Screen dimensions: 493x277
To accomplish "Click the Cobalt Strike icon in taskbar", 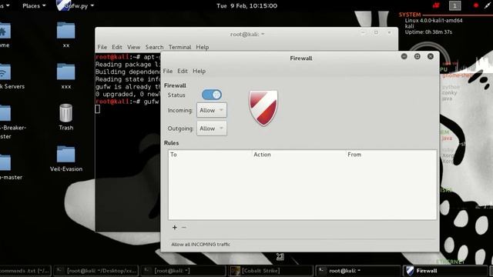I will point(235,271).
